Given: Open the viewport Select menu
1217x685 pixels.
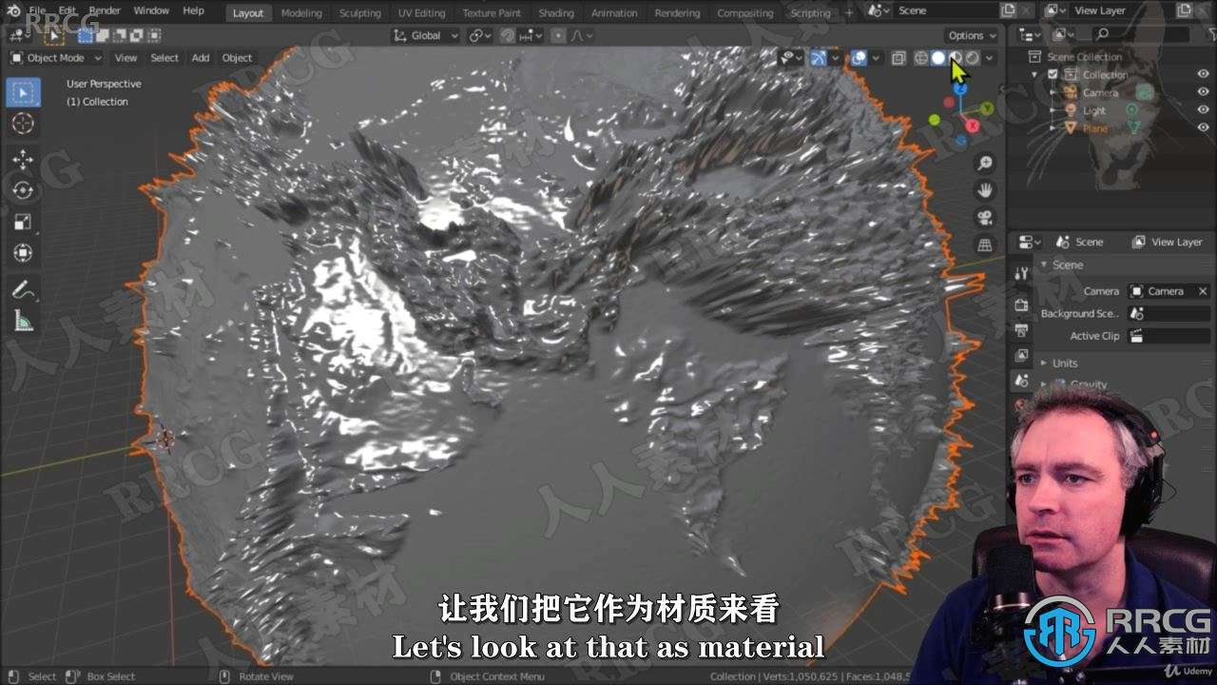Looking at the screenshot, I should (164, 58).
